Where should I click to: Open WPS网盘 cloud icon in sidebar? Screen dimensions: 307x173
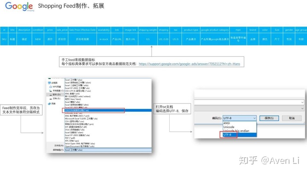pos(50,87)
